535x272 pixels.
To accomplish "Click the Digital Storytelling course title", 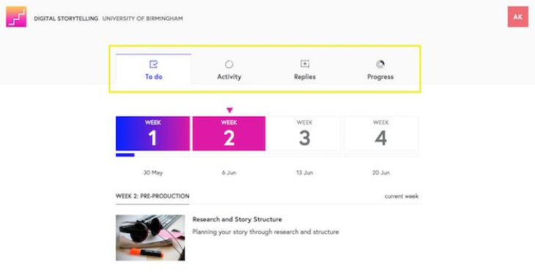I will pos(66,18).
